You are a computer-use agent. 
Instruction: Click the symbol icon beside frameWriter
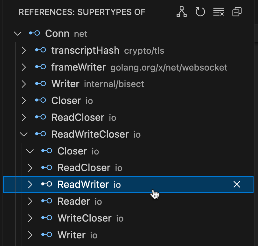pyautogui.click(x=41, y=67)
